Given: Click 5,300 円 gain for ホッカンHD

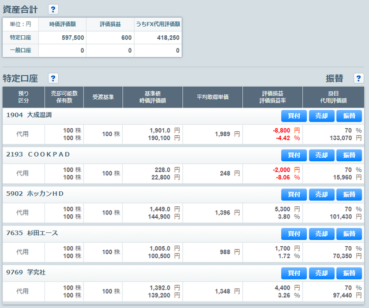Looking at the screenshot, I should coord(287,209).
